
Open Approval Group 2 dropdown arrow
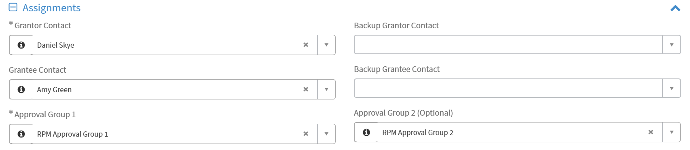671,132
